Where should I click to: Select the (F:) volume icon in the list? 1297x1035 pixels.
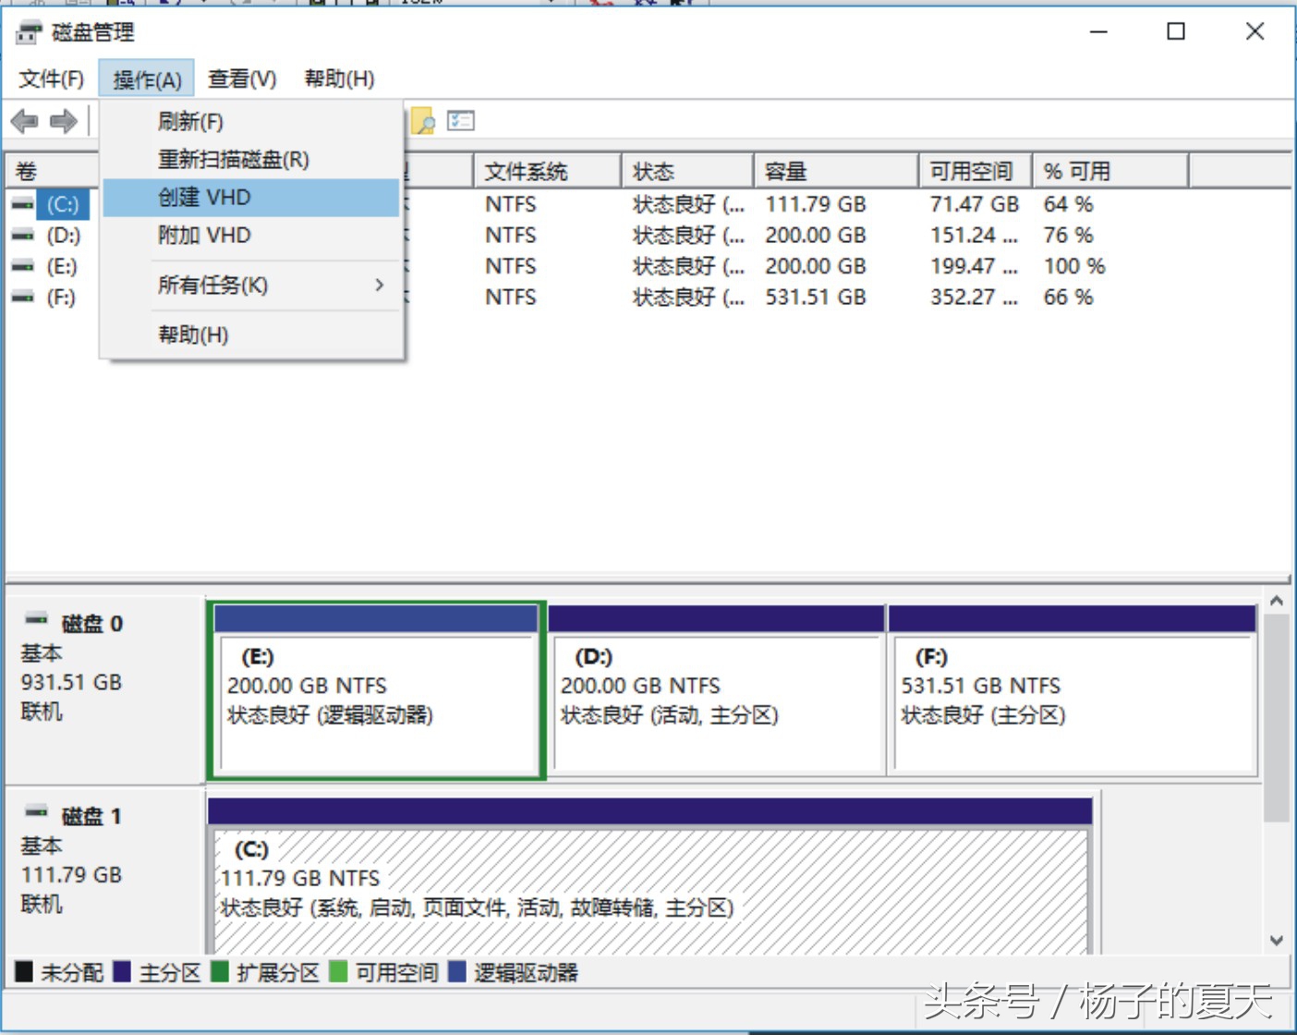(24, 298)
